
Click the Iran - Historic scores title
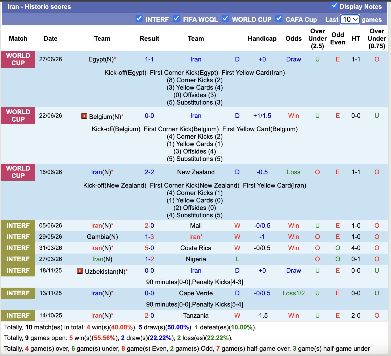click(39, 7)
